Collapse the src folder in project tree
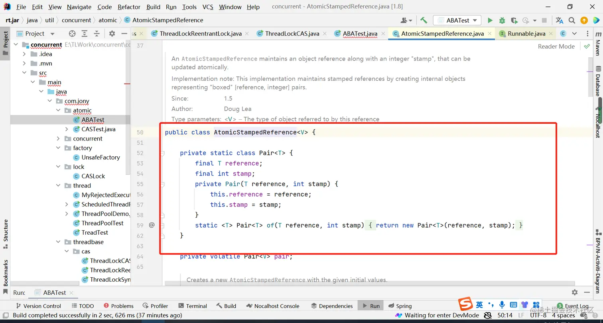Screen dimensions: 603x323 (x=24, y=73)
